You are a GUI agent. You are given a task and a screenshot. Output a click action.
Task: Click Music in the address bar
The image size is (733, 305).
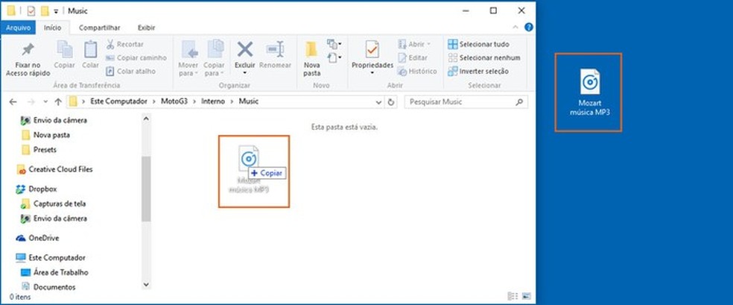(x=249, y=101)
